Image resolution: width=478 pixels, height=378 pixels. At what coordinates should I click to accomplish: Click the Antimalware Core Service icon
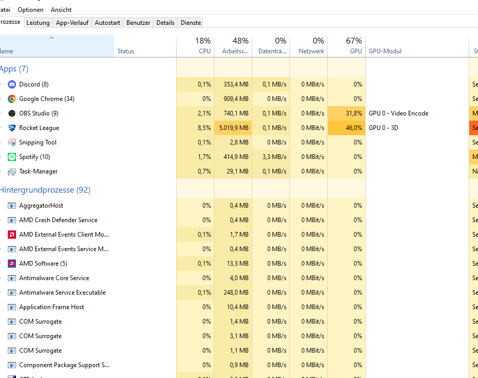12,278
